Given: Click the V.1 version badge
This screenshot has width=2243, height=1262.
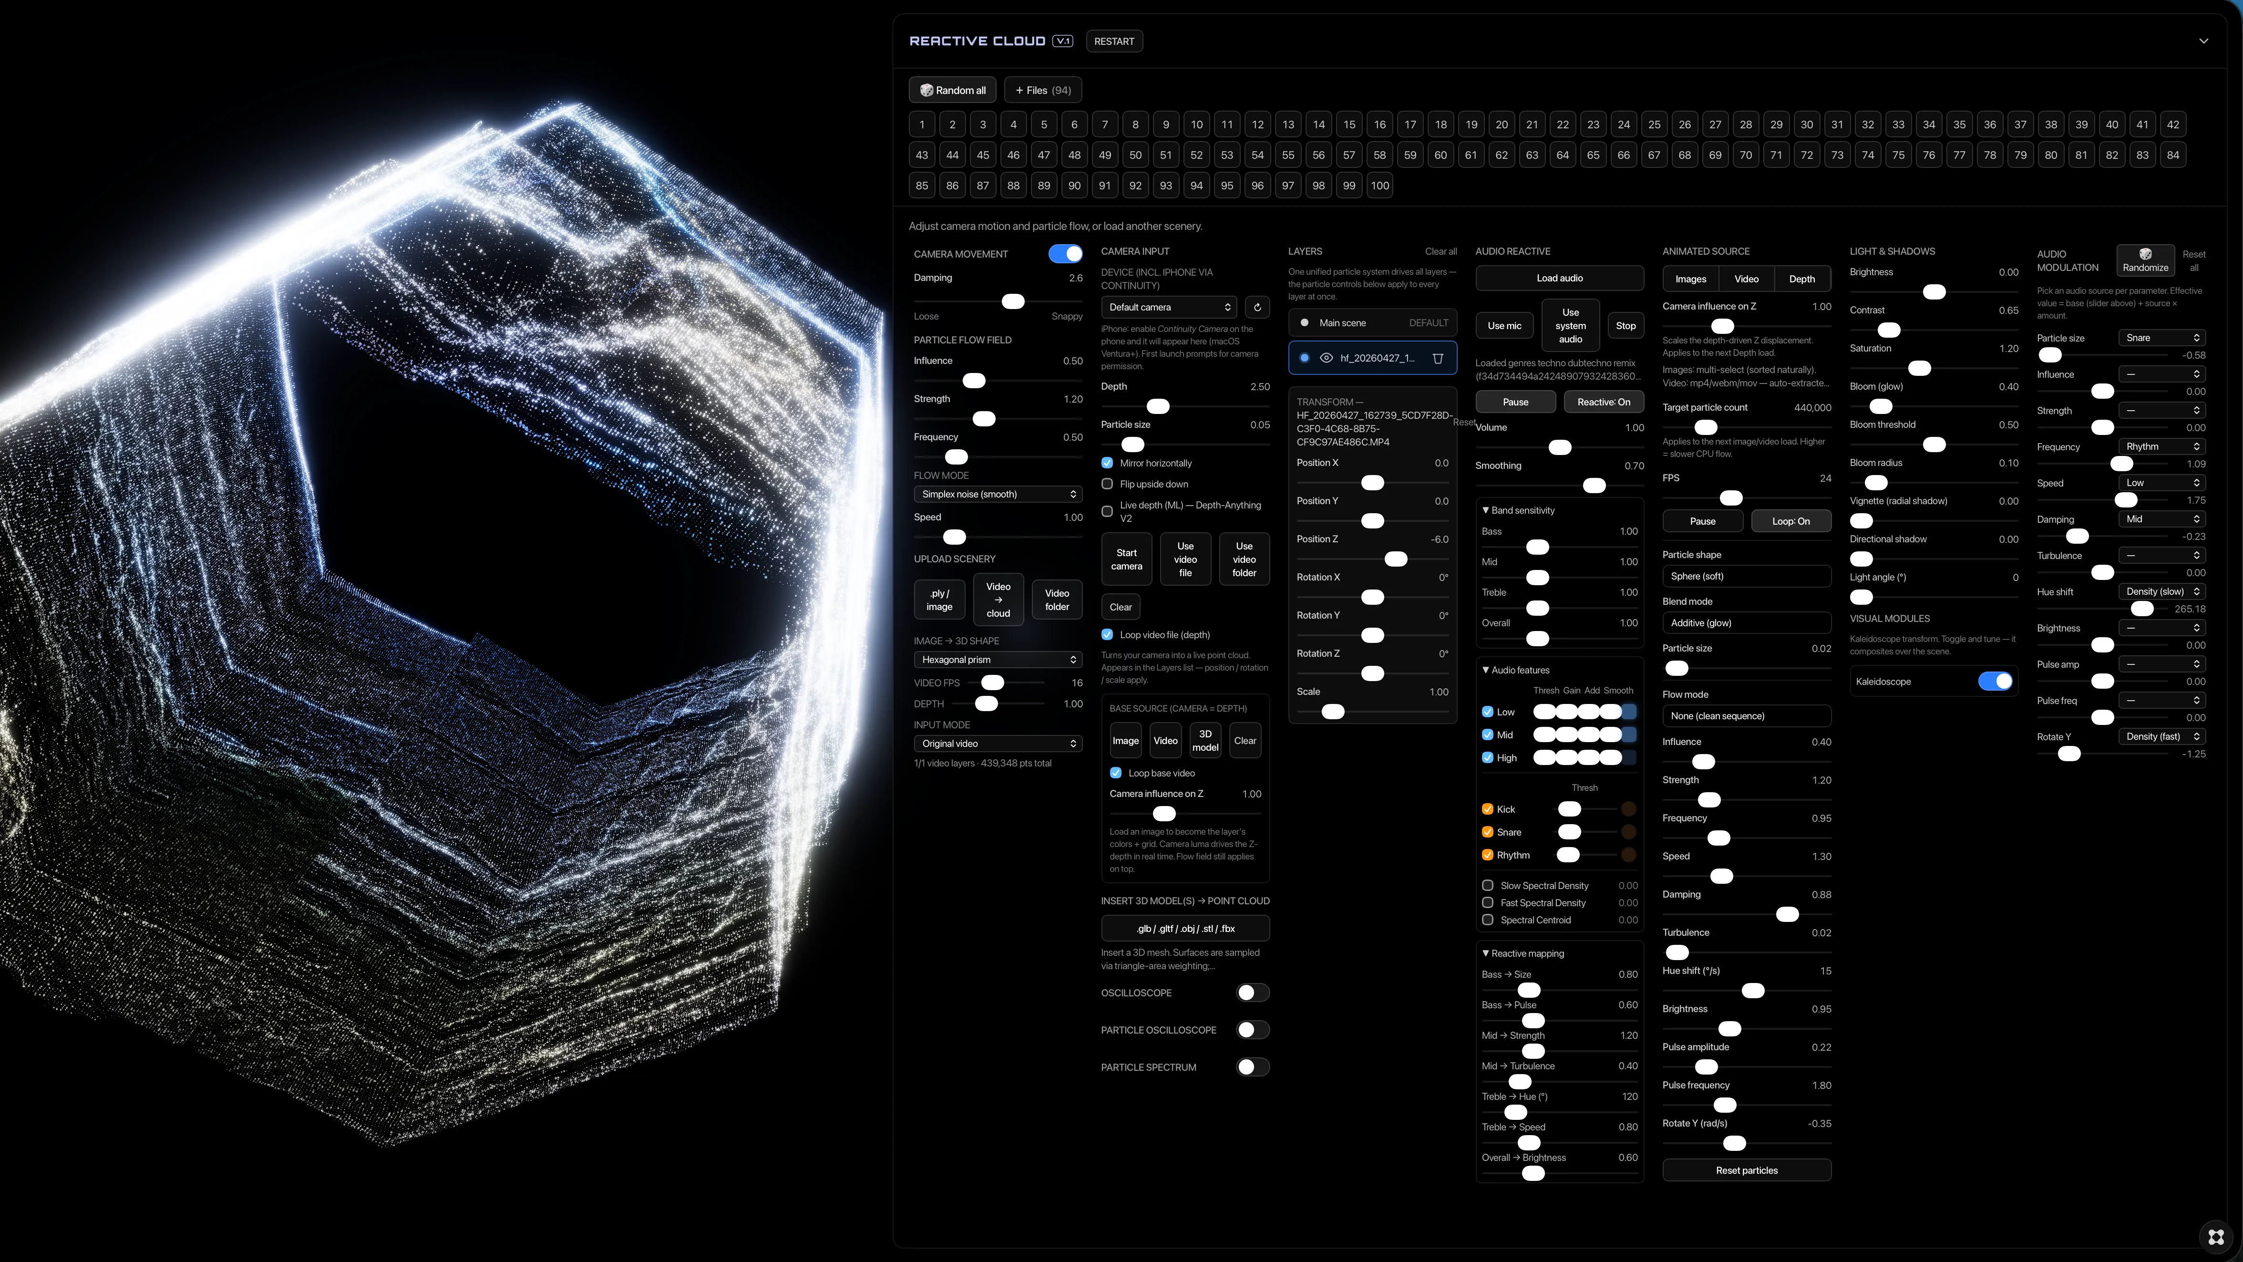Looking at the screenshot, I should pyautogui.click(x=1062, y=41).
